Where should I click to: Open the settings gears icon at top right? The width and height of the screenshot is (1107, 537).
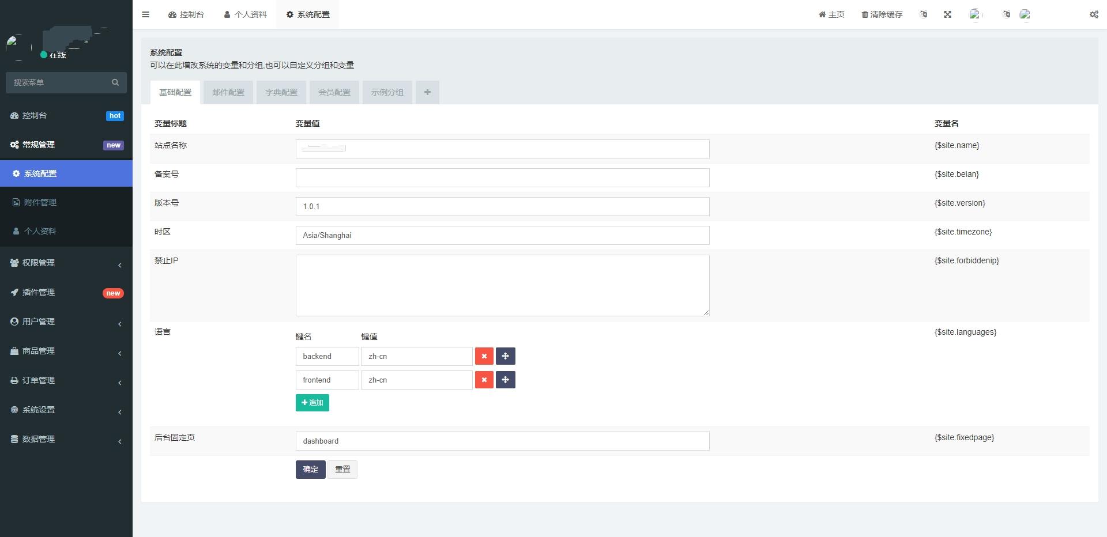pyautogui.click(x=1094, y=14)
